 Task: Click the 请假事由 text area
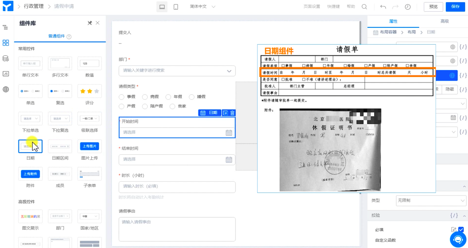point(177,229)
